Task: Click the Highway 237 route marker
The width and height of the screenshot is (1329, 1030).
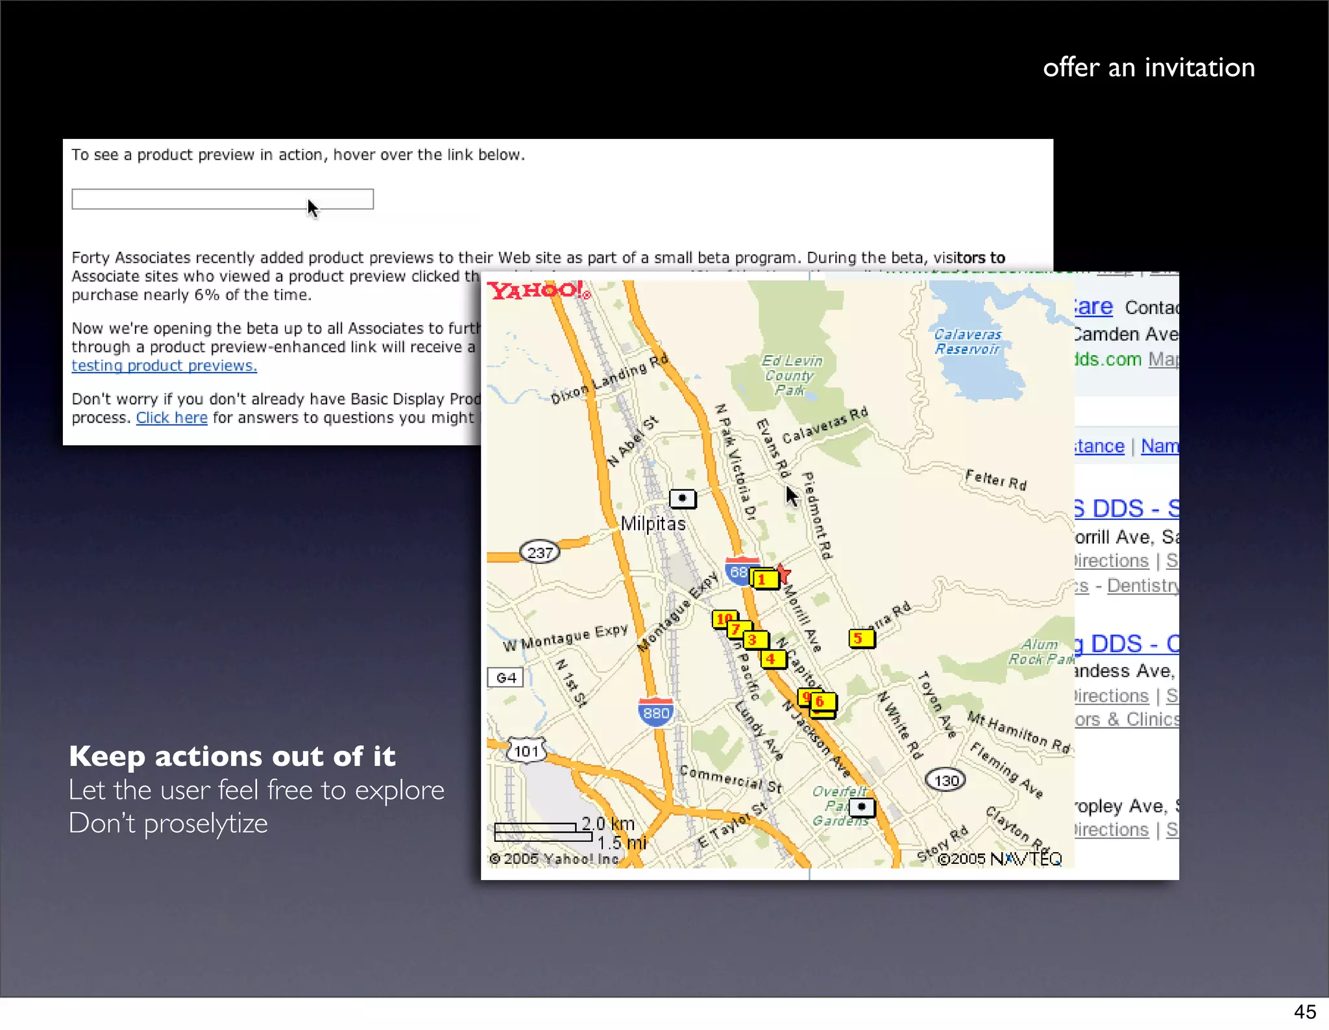Action: pos(539,553)
